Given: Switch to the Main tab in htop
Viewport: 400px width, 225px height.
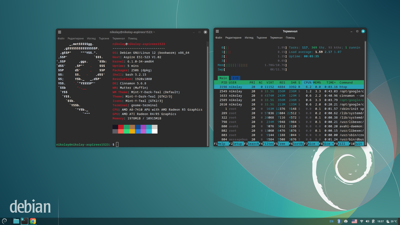Looking at the screenshot, I should 223,78.
